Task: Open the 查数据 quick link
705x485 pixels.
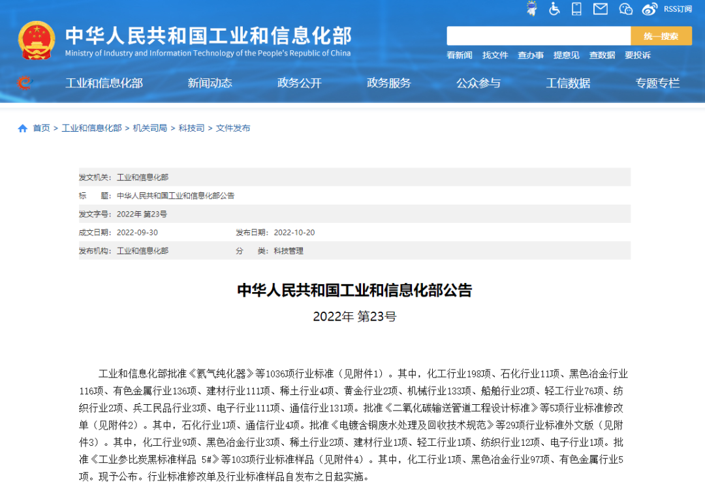Action: point(602,55)
